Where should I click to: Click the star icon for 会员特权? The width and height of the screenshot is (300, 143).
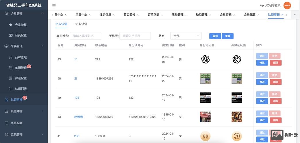11,25
